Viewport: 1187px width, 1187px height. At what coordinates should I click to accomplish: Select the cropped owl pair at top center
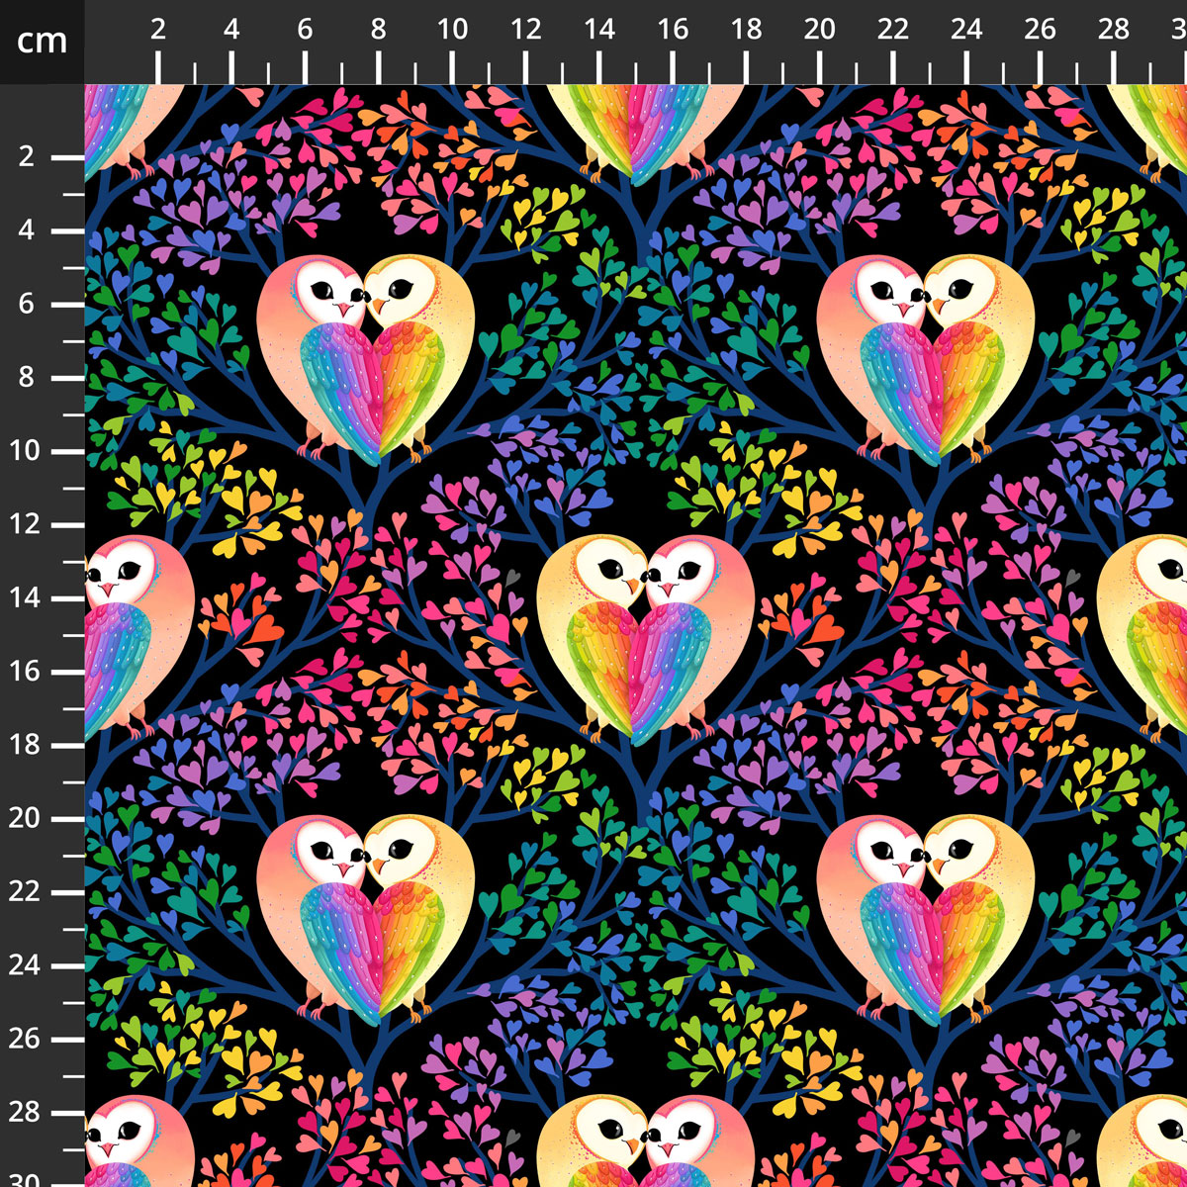[646, 124]
